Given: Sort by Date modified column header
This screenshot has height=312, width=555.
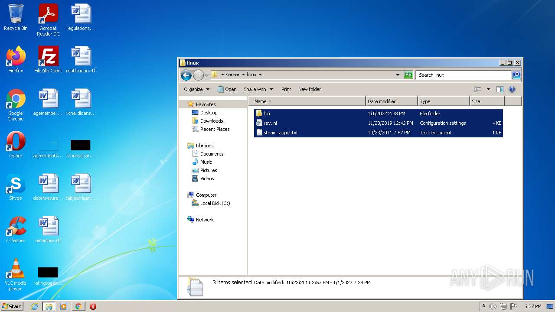Looking at the screenshot, I should (x=392, y=101).
